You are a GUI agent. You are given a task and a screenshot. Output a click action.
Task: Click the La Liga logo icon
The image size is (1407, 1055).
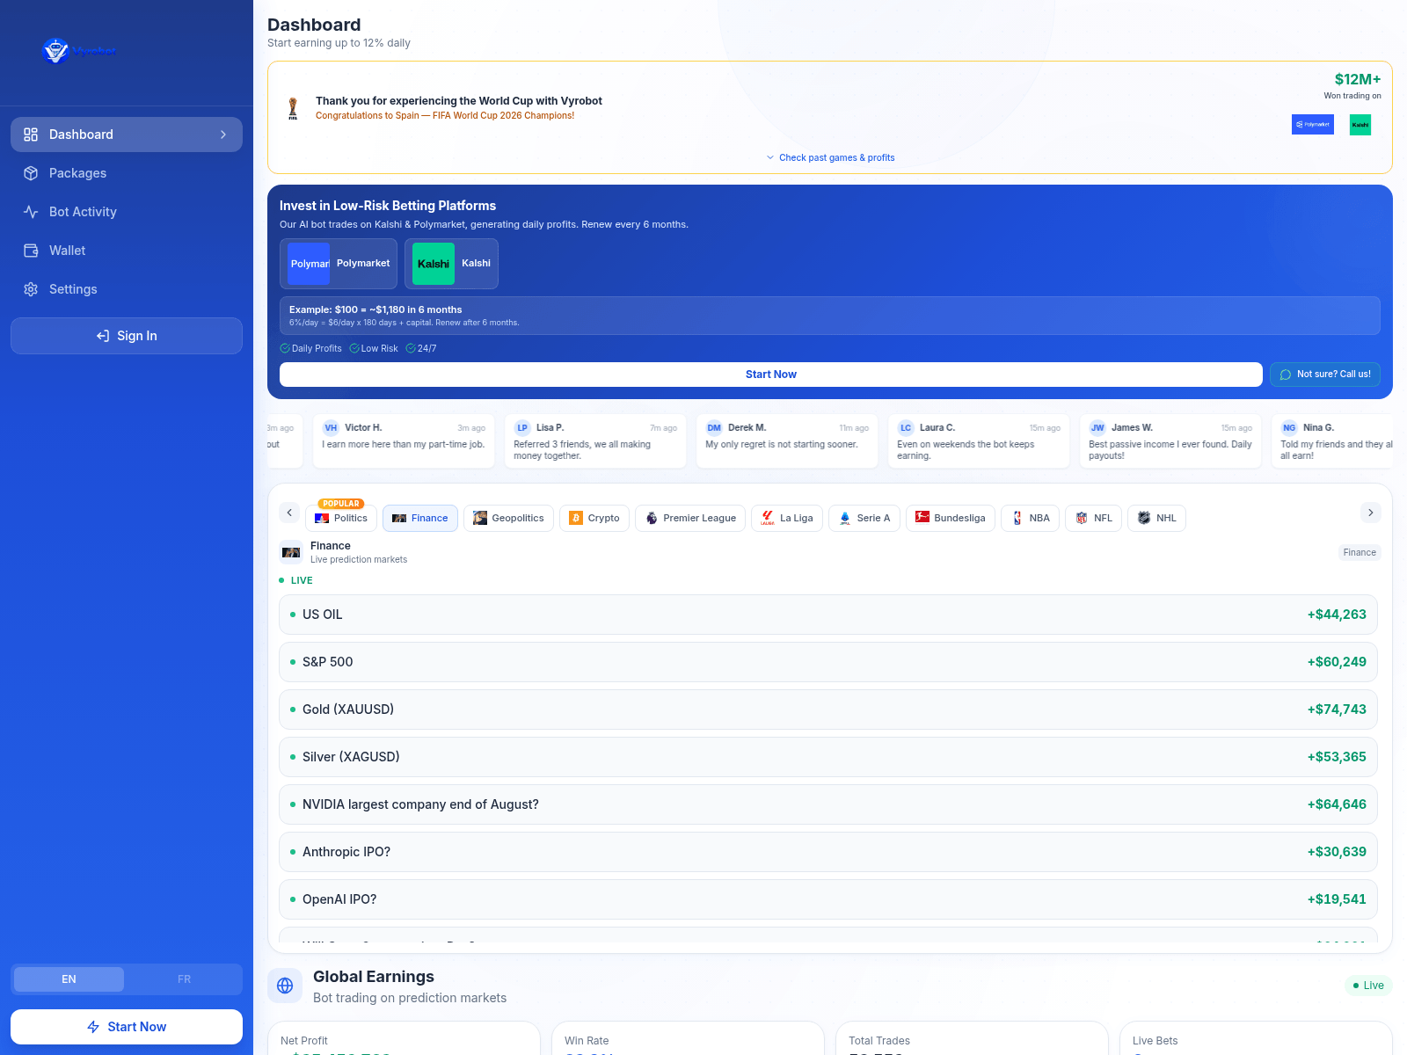768,519
